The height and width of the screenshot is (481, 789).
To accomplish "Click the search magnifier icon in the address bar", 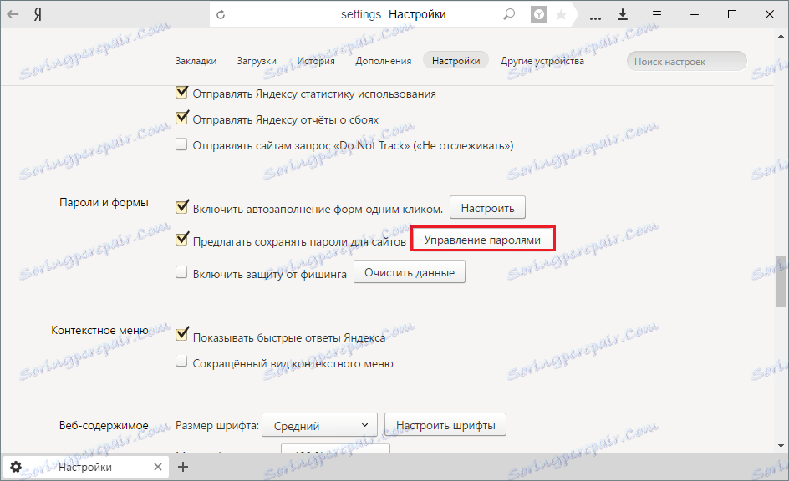I will point(509,14).
